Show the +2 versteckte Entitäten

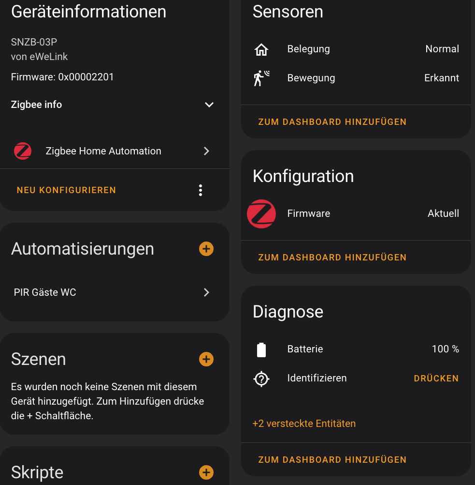[x=304, y=424]
